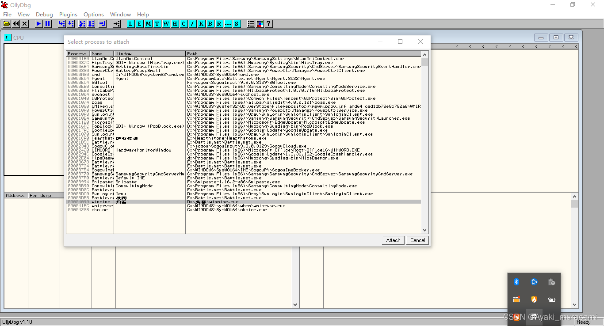This screenshot has height=326, width=604.
Task: Select the wmiprvse.exe process row
Action: click(x=244, y=206)
